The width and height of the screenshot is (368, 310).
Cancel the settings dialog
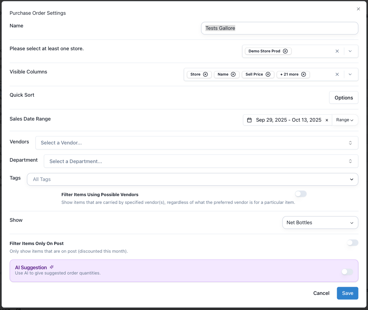click(321, 293)
